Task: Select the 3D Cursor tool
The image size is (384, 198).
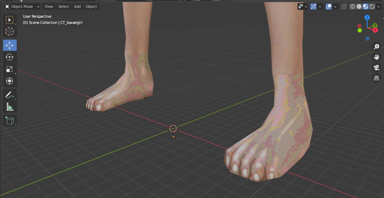Action: [x=10, y=31]
